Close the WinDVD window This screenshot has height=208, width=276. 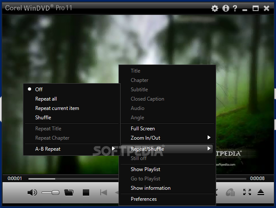tap(266, 8)
